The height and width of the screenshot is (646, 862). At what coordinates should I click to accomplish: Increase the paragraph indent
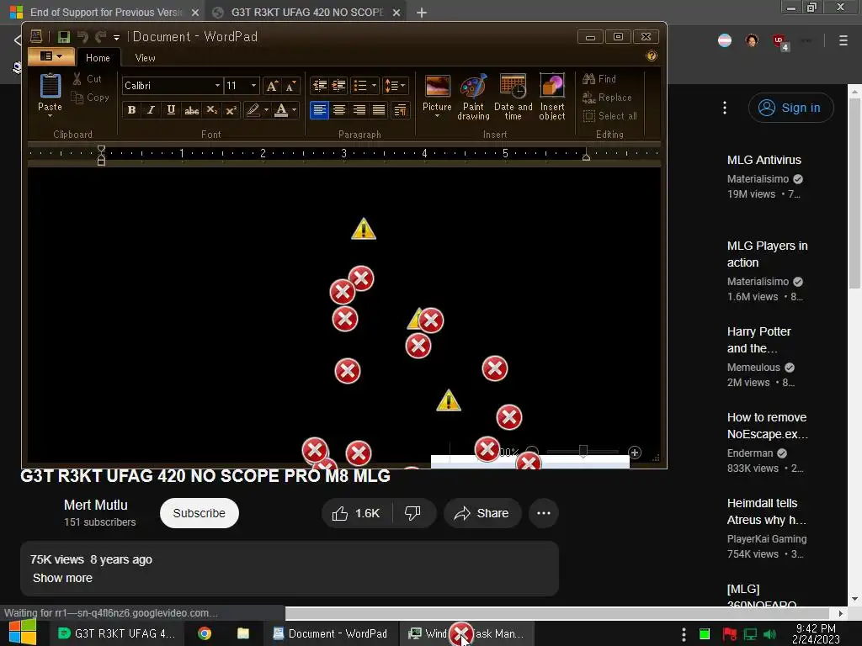pyautogui.click(x=338, y=86)
